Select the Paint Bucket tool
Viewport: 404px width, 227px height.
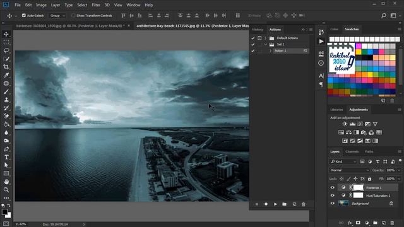click(6, 125)
